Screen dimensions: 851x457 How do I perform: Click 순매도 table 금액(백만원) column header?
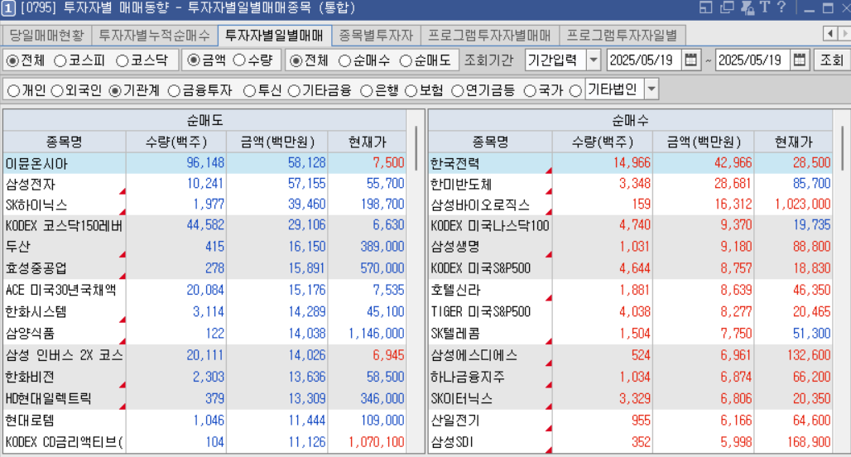276,142
